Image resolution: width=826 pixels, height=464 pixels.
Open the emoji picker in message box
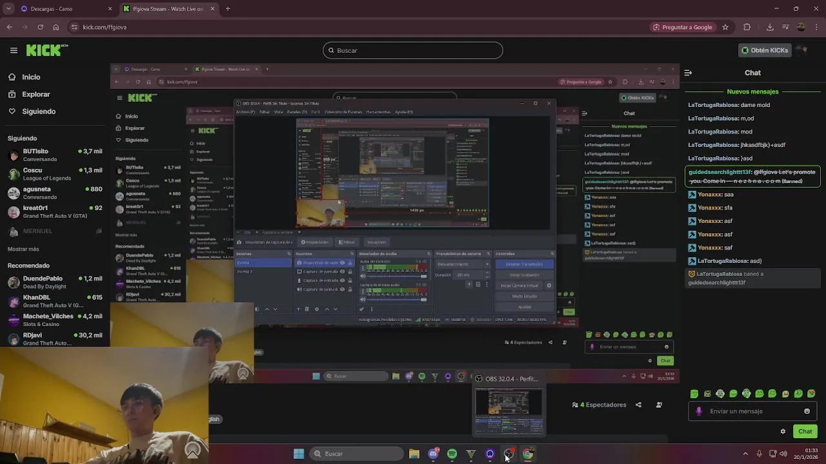pos(807,411)
